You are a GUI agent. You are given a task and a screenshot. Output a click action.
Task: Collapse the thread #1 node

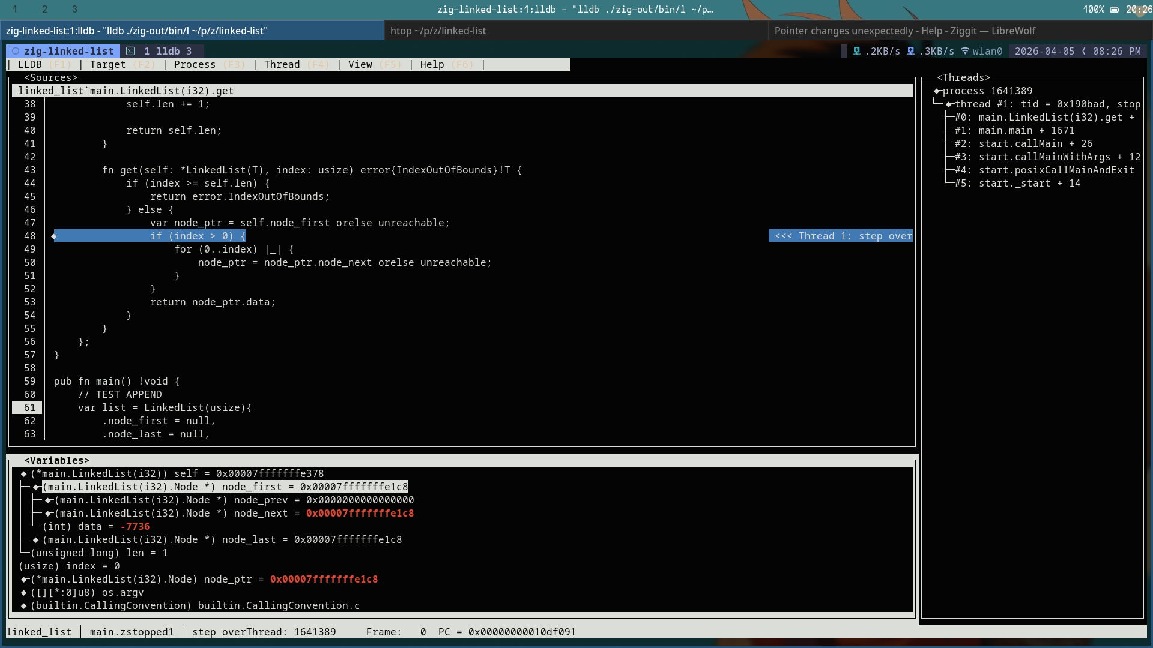(x=949, y=104)
